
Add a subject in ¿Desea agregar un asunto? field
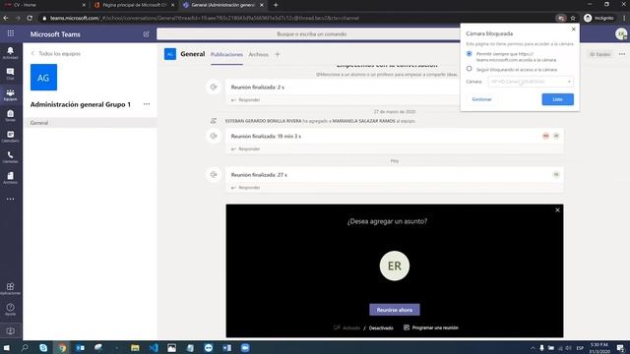coord(387,221)
